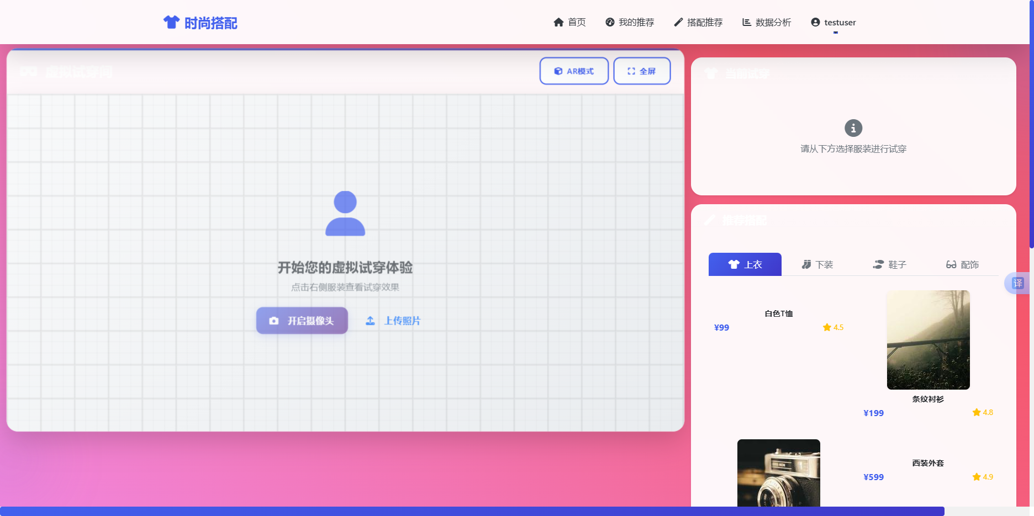Click the t-shirt icon in 上衣 tab
The width and height of the screenshot is (1034, 516).
click(734, 264)
